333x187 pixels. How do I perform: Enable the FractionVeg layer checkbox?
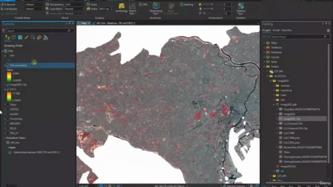[8, 119]
